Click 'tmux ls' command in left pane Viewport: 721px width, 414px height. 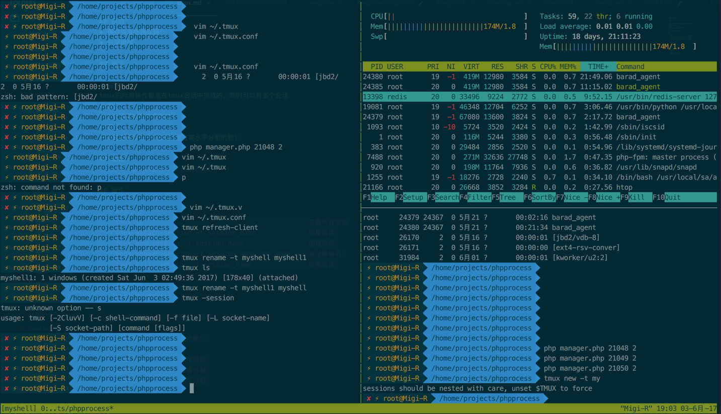(196, 268)
